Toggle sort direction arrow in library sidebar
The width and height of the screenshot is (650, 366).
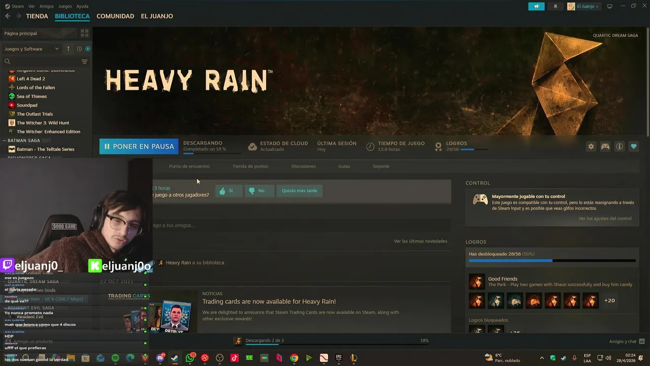69,49
